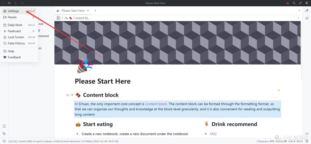Switch to the Please Start Here tab
311x144 pixels.
click(x=73, y=11)
